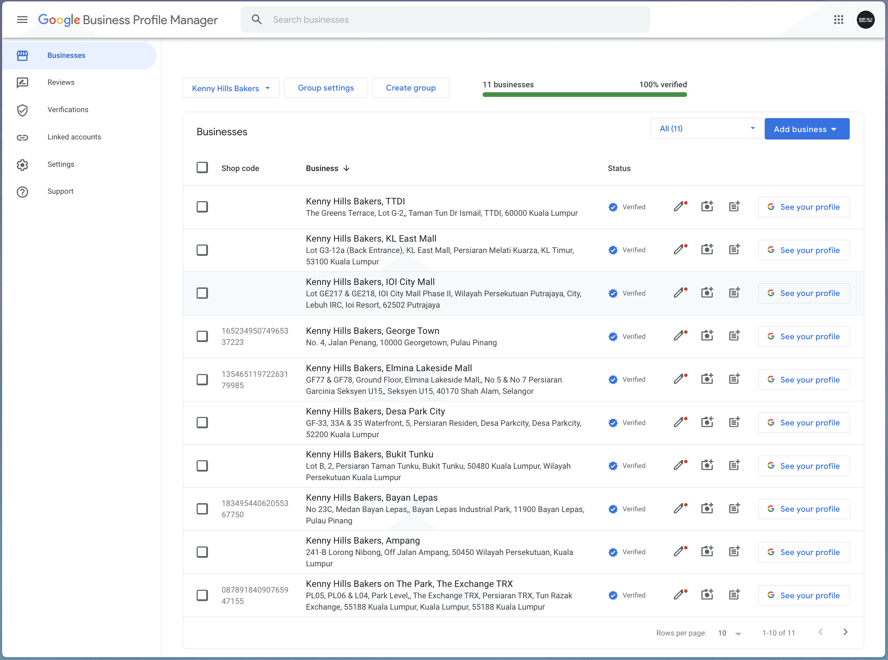Open the hamburger navigation menu
Viewport: 888px width, 660px height.
click(x=22, y=19)
